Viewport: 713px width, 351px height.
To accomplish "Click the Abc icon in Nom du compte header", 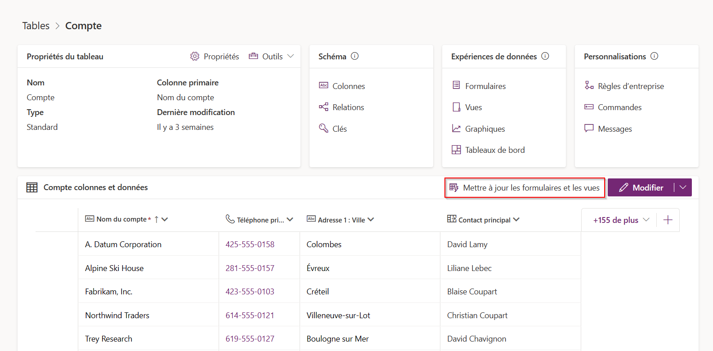I will pyautogui.click(x=90, y=219).
